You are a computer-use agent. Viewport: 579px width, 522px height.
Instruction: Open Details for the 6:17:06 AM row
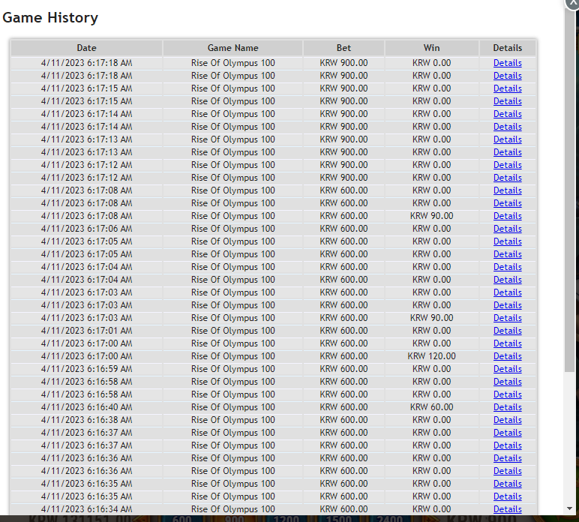507,229
